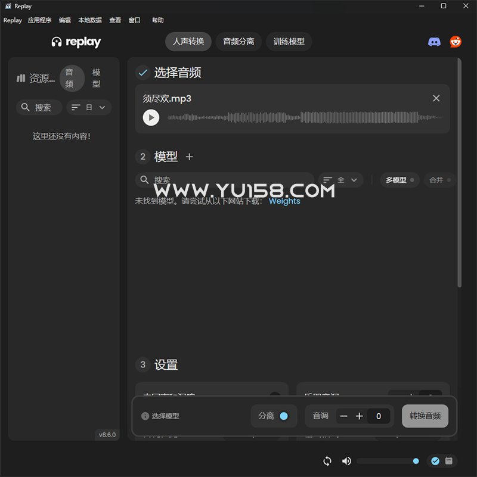Switch to the 音频分离 tab

pos(238,42)
